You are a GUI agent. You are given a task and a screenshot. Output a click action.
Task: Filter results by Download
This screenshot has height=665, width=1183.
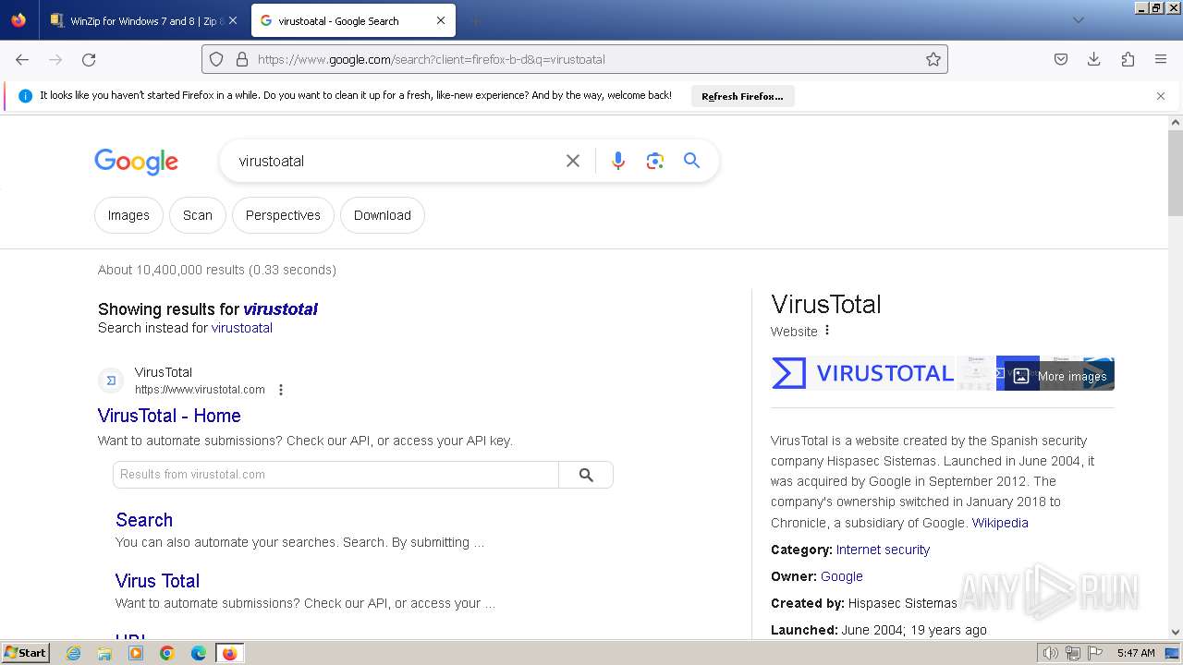click(383, 215)
